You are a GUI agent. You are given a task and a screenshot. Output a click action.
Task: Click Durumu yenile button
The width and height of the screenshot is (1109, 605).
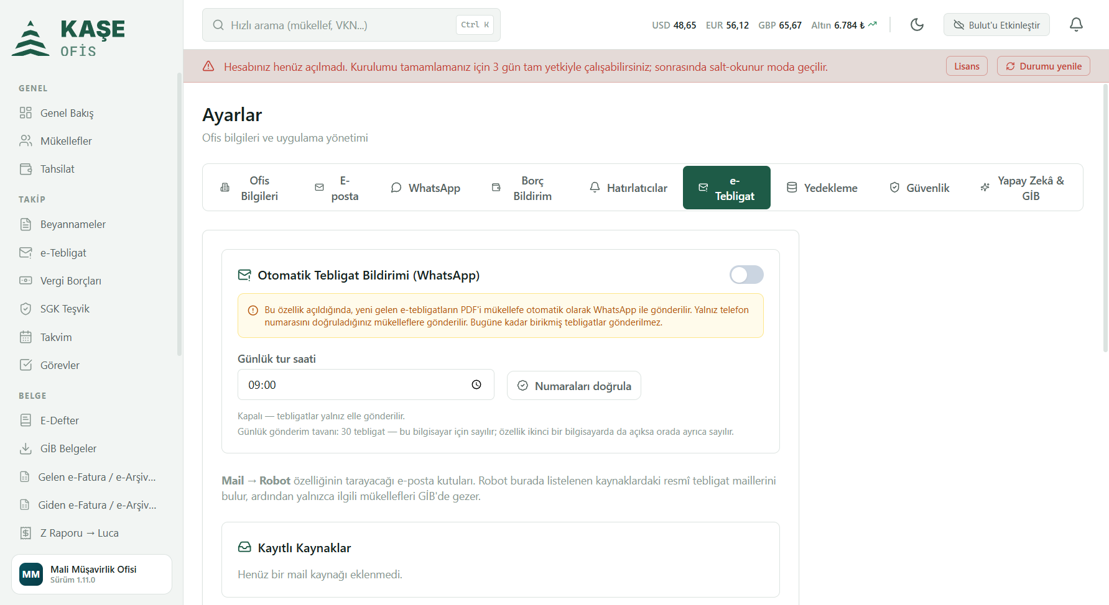click(1044, 66)
